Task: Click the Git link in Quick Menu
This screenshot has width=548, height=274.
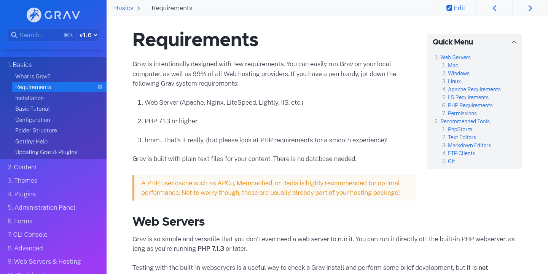Action: point(451,161)
